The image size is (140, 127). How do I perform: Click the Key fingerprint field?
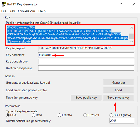[86, 48]
